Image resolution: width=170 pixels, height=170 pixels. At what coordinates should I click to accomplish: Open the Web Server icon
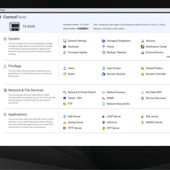tap(65, 117)
